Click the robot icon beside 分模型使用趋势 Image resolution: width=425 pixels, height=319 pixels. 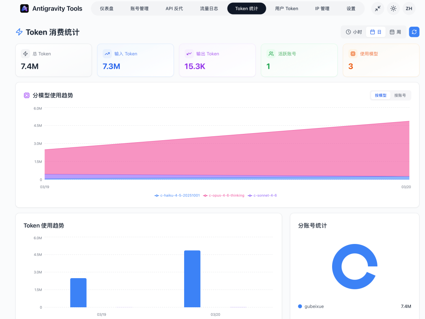click(x=26, y=95)
